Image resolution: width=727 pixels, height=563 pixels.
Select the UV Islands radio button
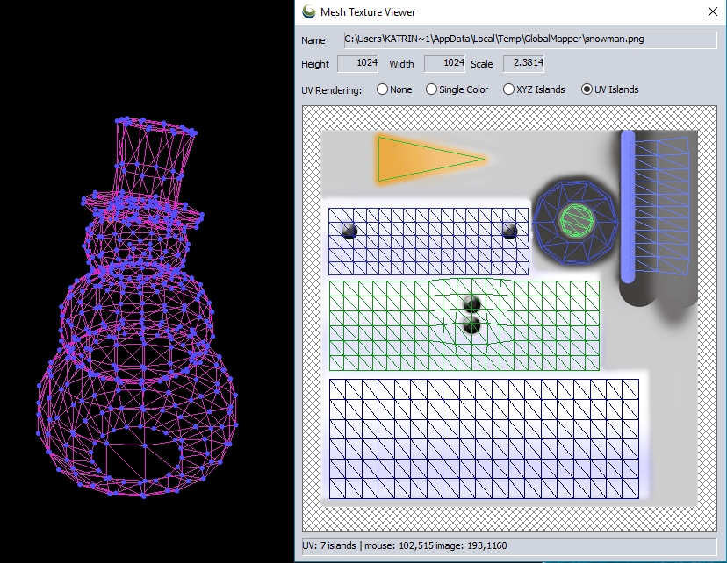pyautogui.click(x=587, y=89)
